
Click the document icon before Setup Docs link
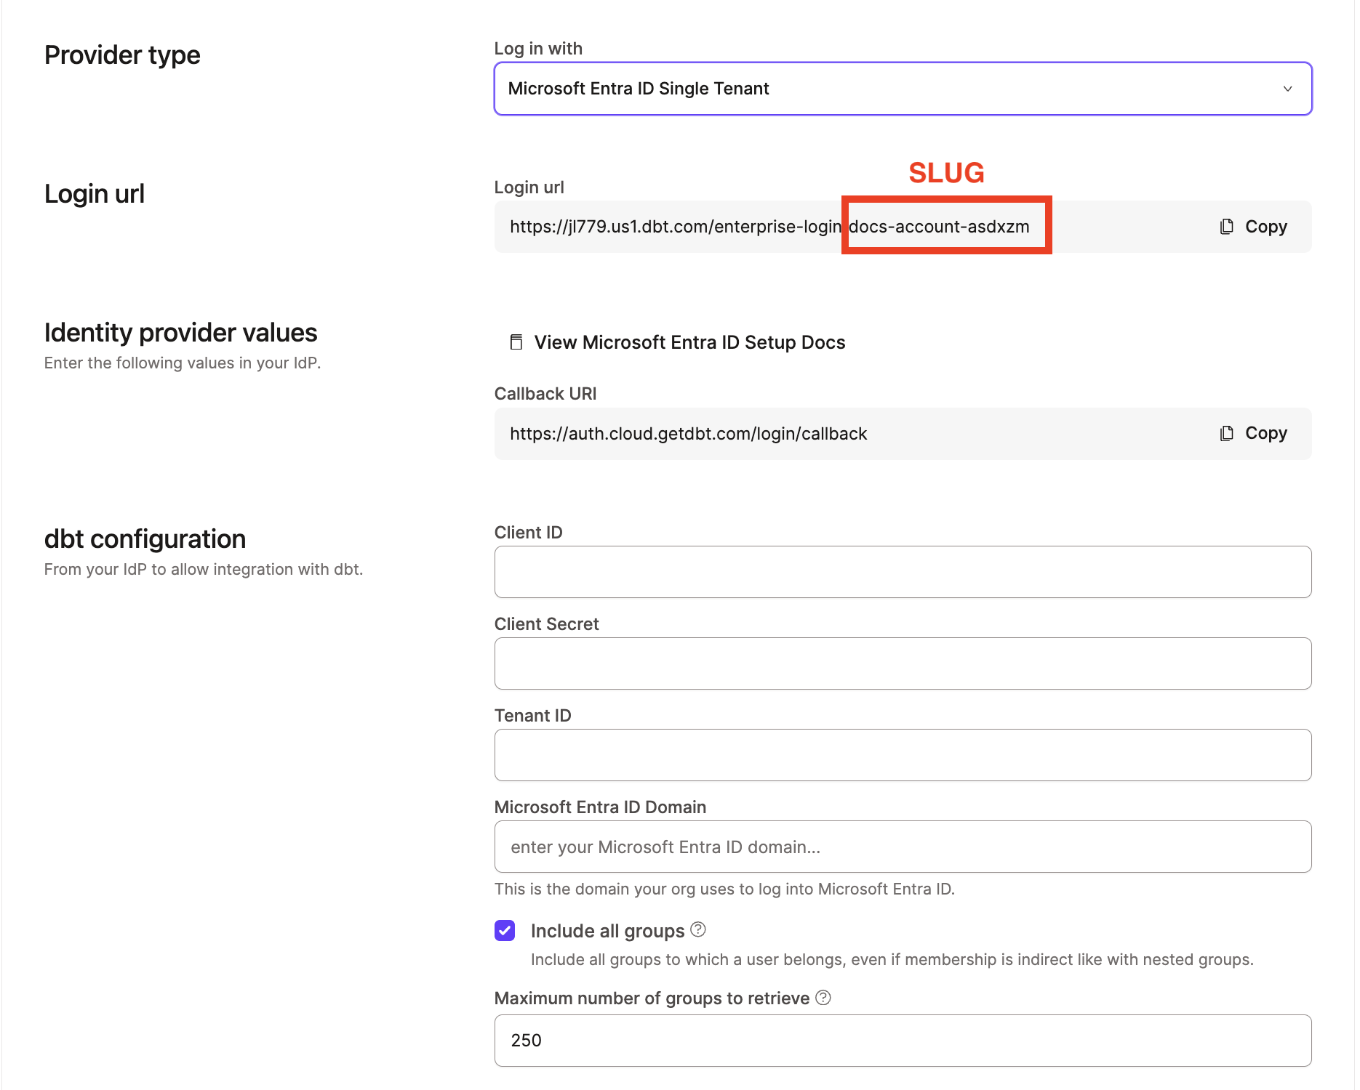516,342
